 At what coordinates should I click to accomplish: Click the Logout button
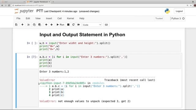pos(179,11)
